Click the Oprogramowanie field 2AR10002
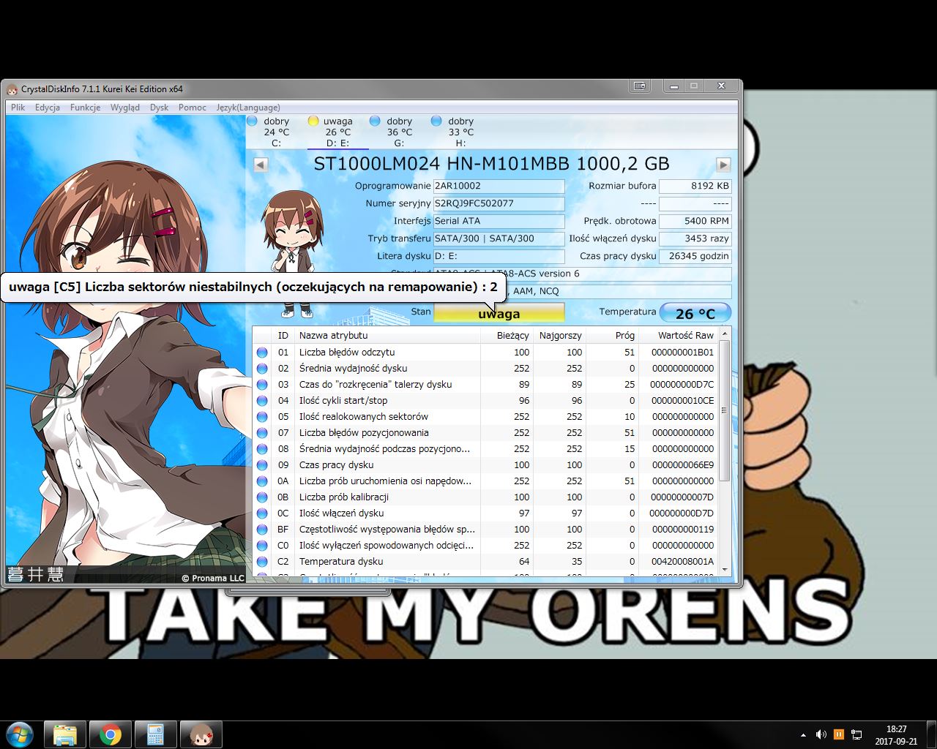 click(x=499, y=186)
